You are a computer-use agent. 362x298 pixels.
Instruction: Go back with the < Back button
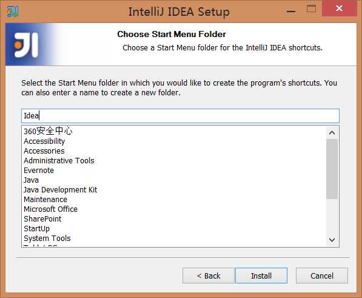point(209,276)
